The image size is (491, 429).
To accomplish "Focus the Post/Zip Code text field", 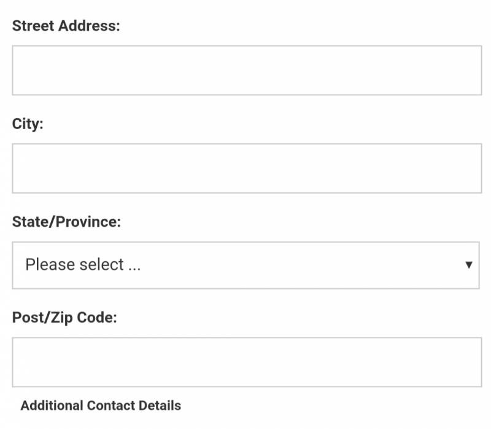I will [247, 362].
